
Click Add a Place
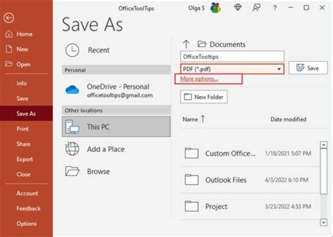point(116,149)
